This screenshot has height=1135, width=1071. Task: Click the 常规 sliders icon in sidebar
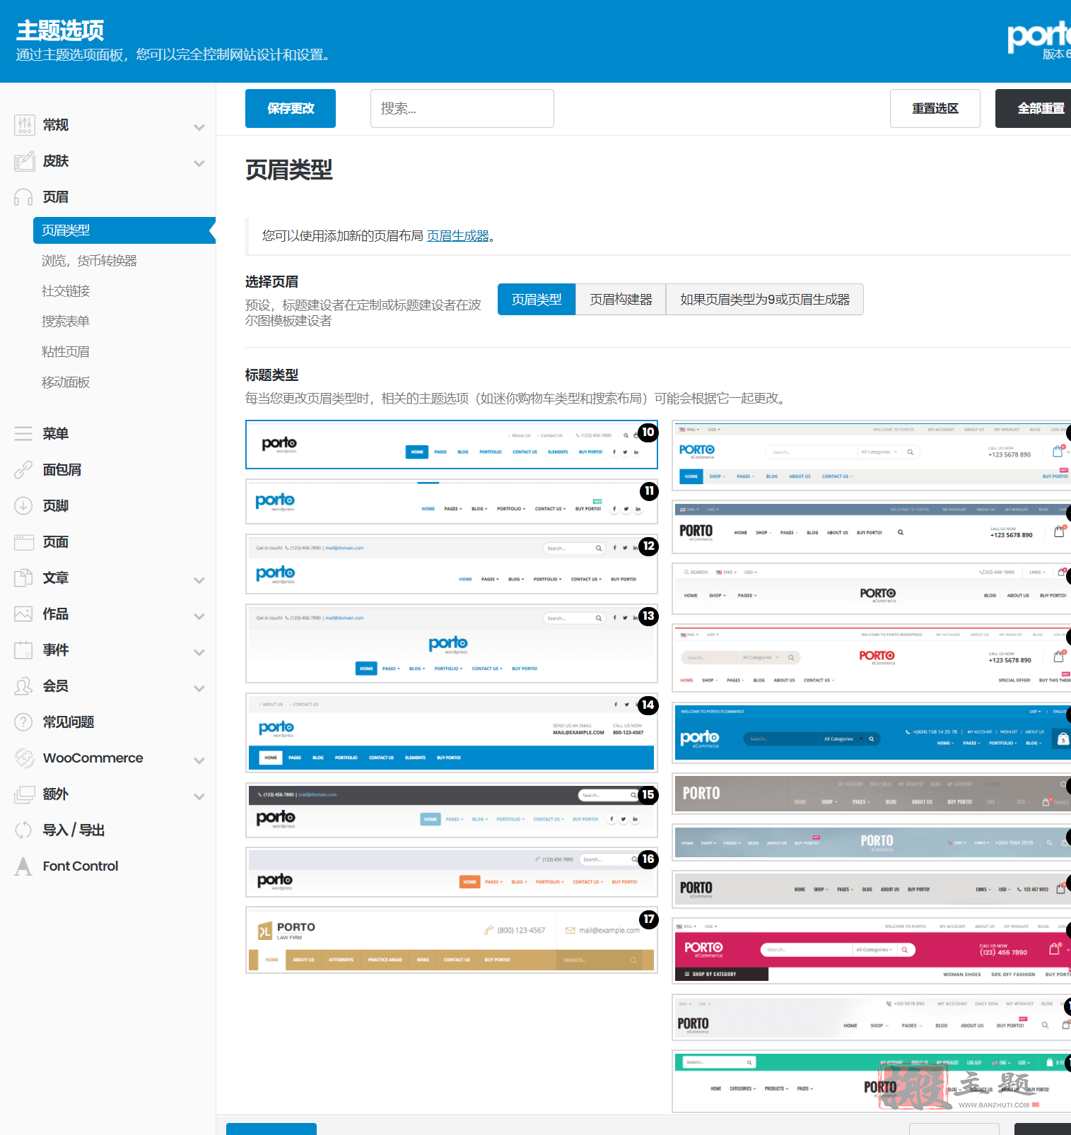(x=24, y=125)
